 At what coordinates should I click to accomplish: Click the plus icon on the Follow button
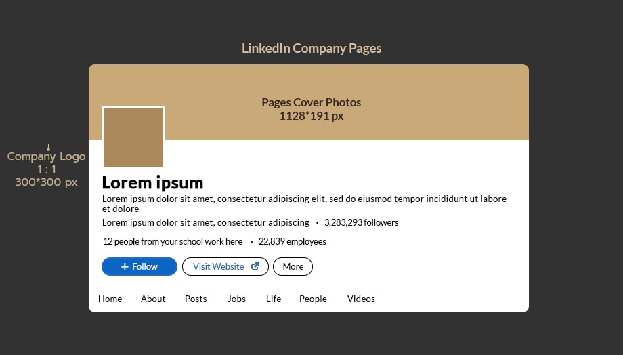[125, 267]
